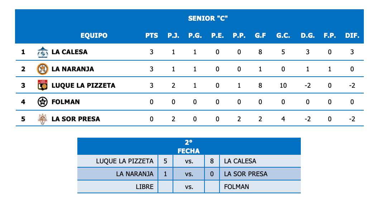Click the La Naranja team logo

pyautogui.click(x=43, y=69)
